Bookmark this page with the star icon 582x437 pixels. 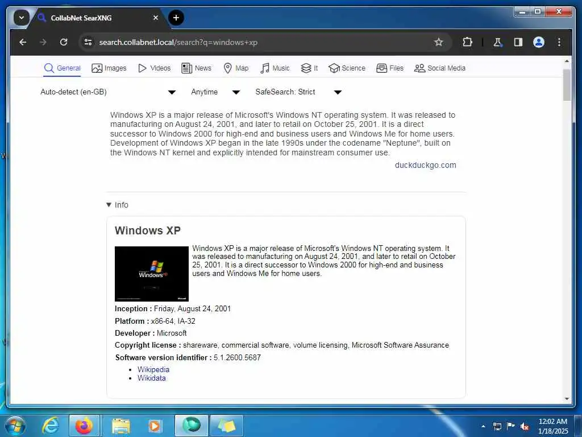coord(439,42)
